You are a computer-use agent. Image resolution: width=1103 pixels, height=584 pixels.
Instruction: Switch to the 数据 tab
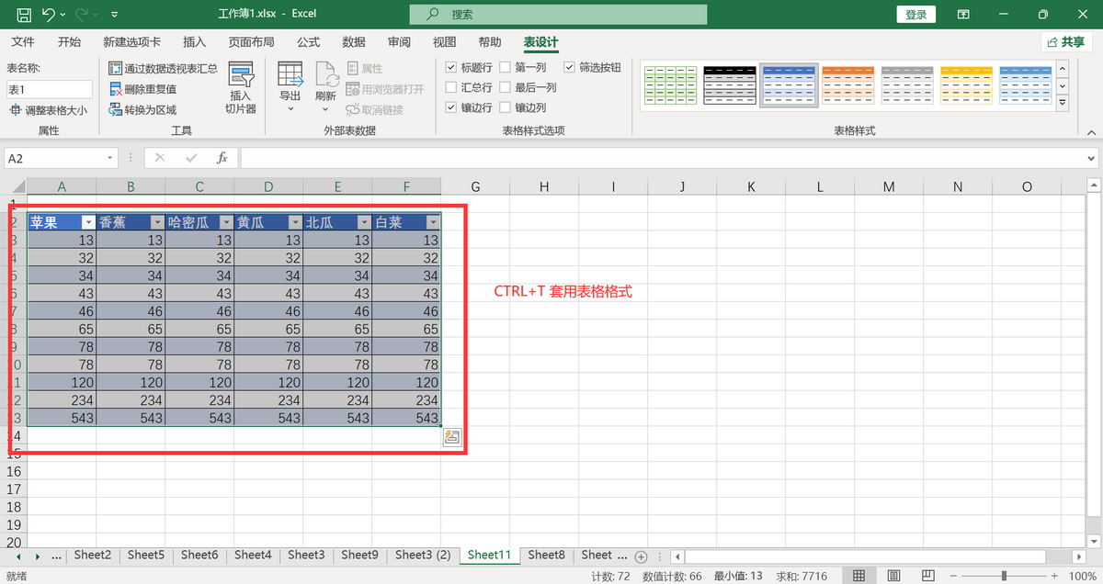pos(354,42)
